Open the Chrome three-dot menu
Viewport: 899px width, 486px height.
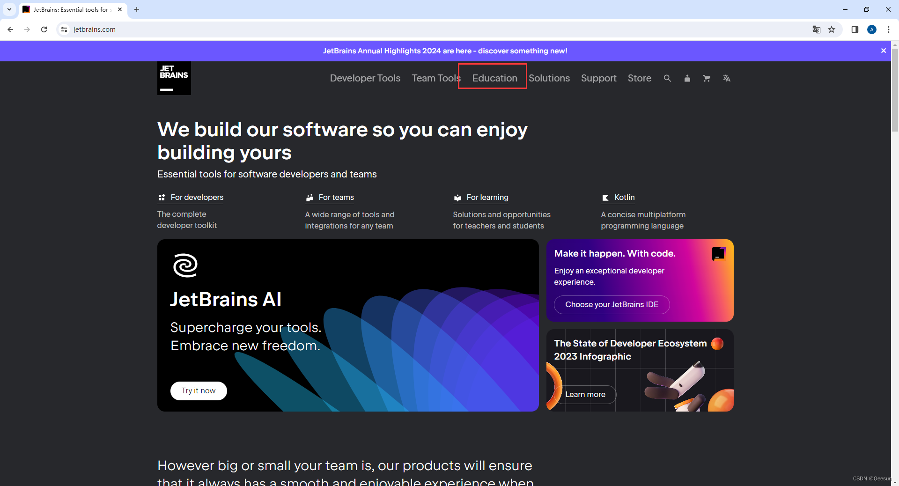click(888, 29)
